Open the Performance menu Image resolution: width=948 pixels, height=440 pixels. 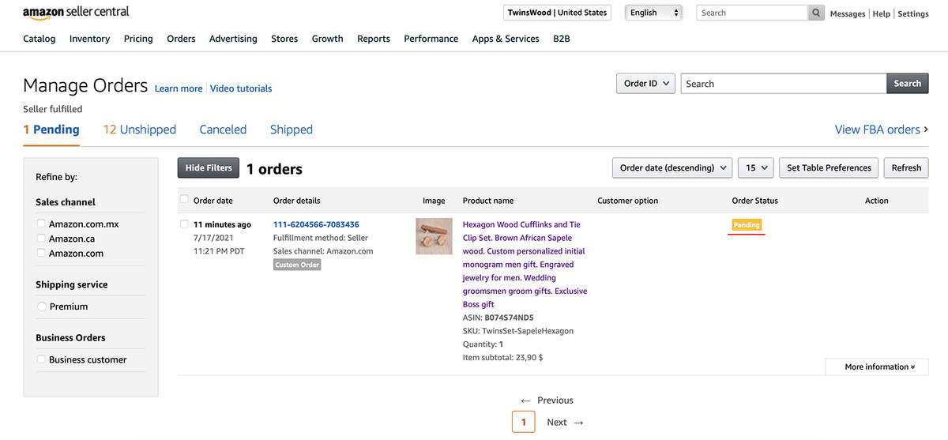tap(431, 39)
